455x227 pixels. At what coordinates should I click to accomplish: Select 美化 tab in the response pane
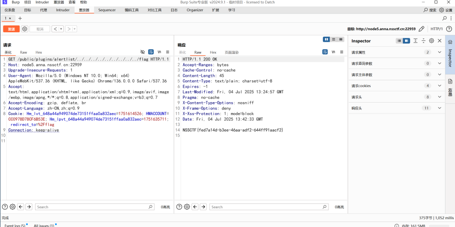tap(182, 52)
